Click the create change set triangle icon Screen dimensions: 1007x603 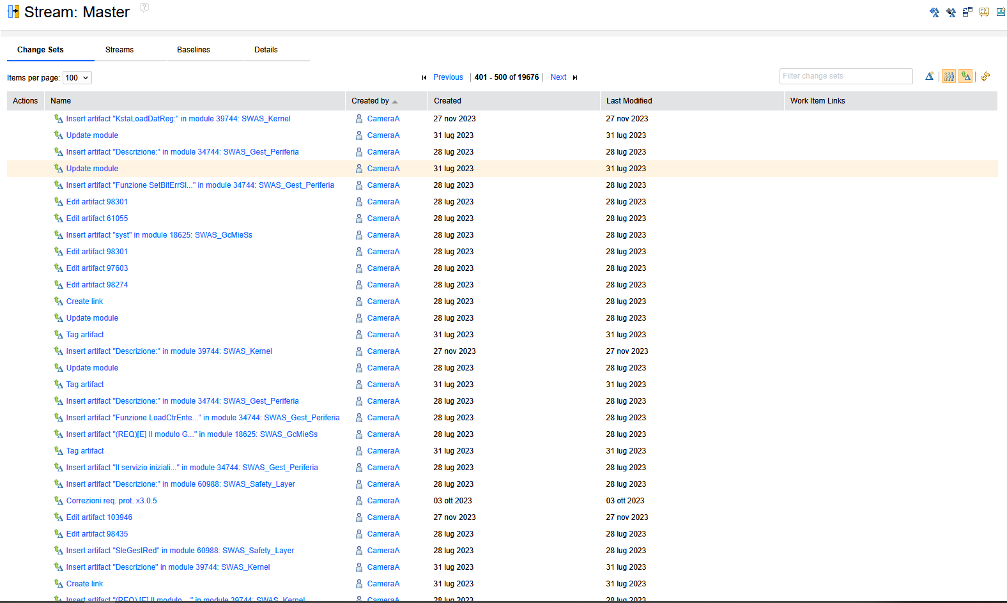930,77
